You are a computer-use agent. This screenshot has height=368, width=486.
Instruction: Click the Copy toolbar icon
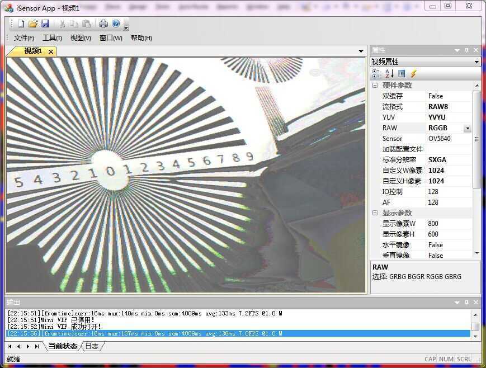click(x=74, y=23)
